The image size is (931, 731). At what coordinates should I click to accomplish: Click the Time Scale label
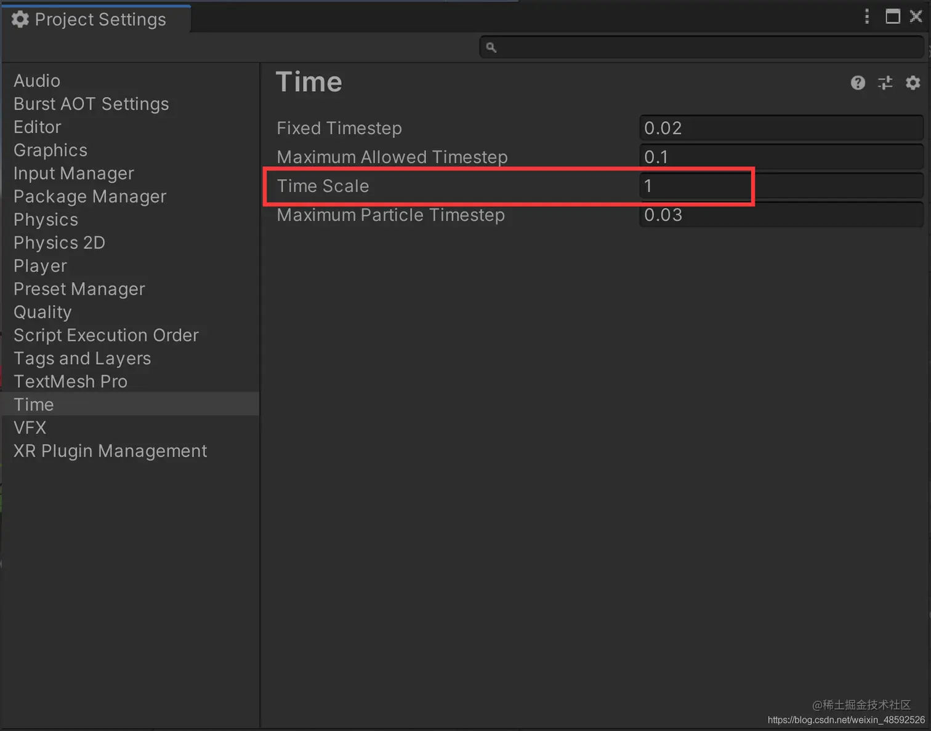tap(323, 186)
